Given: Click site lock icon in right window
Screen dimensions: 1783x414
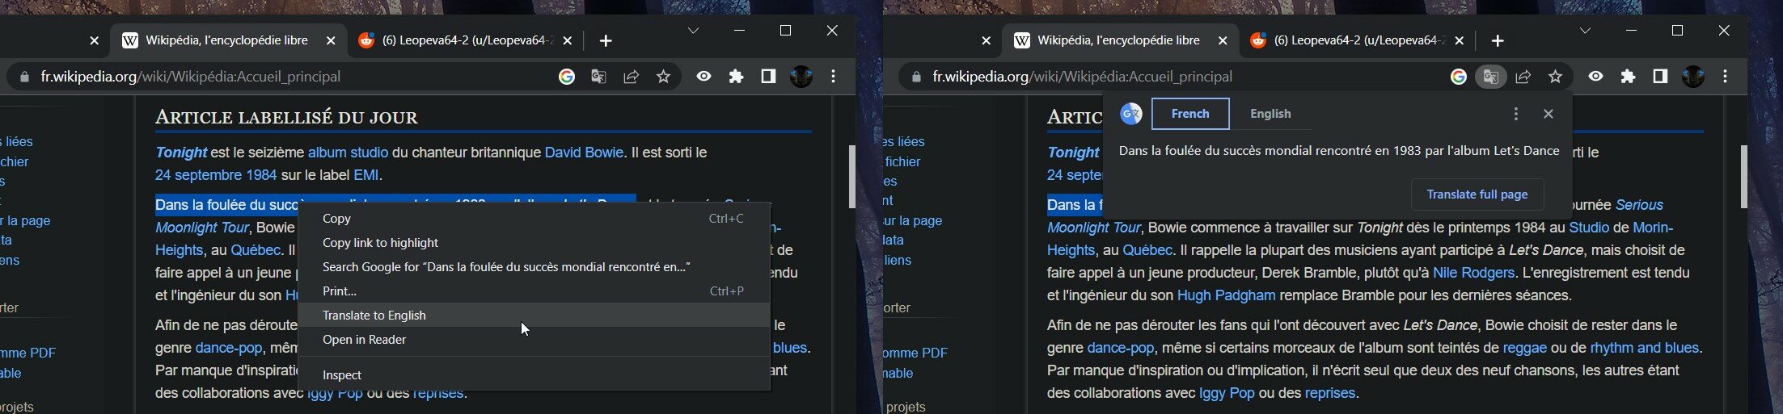Looking at the screenshot, I should coord(916,77).
